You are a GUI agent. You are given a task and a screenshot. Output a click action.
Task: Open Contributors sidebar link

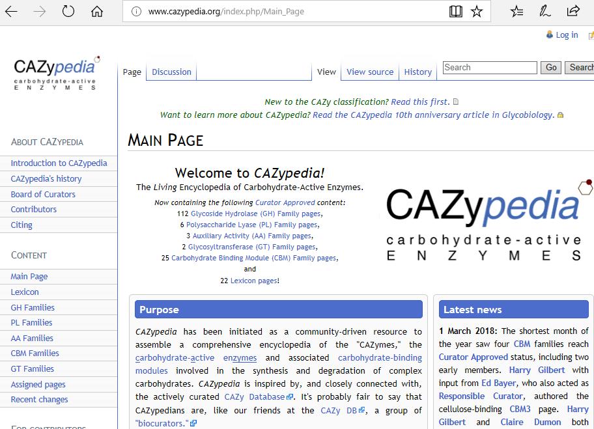[33, 210]
